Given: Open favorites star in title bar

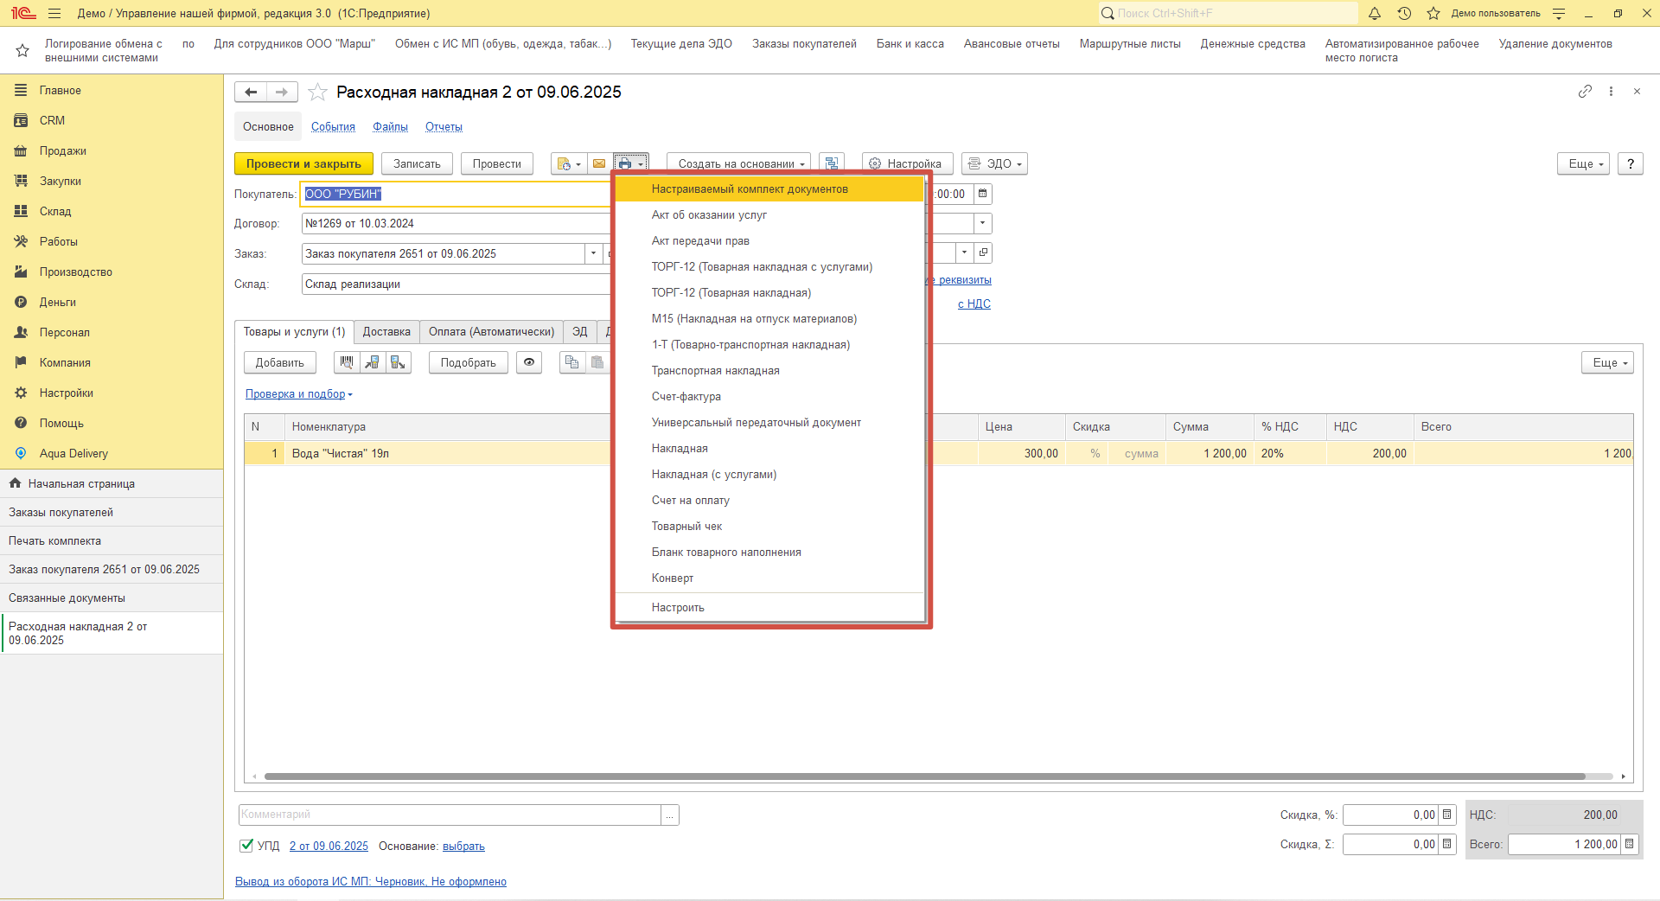Looking at the screenshot, I should (x=1433, y=13).
